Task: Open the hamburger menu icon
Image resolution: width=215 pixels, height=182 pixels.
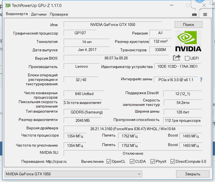Action: 205,14
